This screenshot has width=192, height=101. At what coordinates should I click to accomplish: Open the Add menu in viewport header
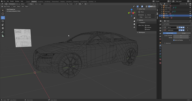[23, 6]
